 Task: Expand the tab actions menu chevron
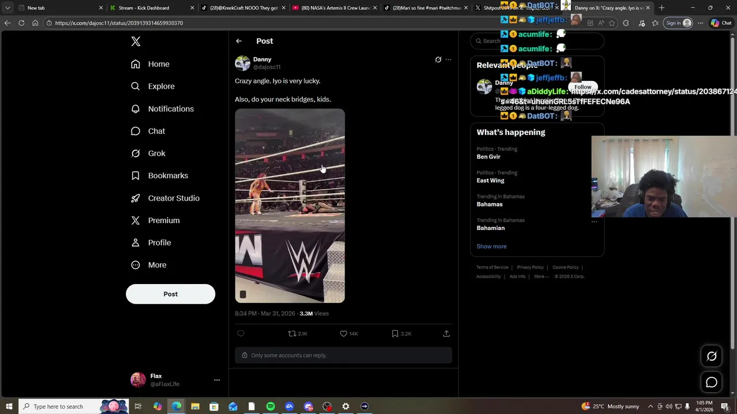[7, 8]
